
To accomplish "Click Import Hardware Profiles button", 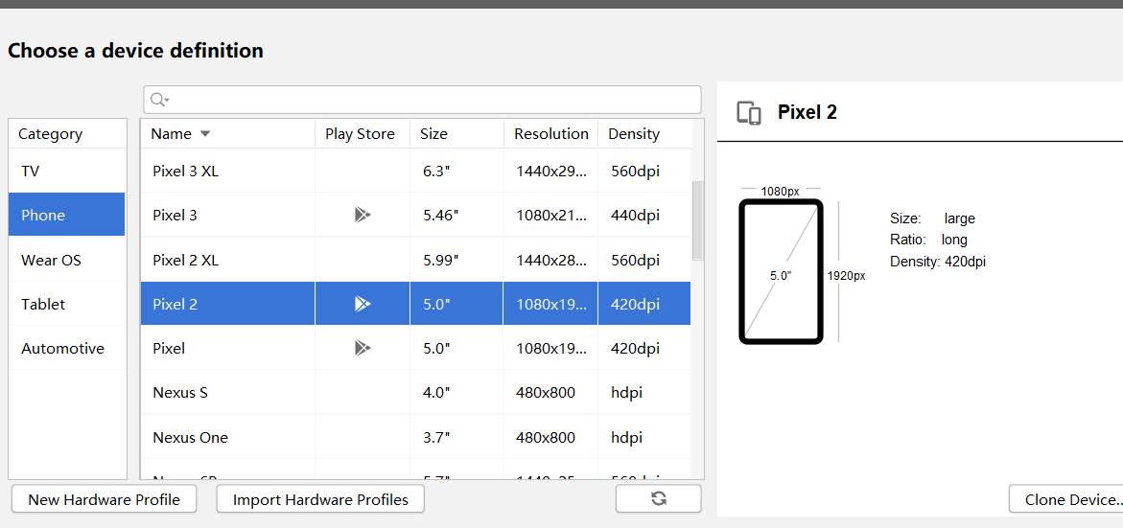I will click(x=320, y=499).
